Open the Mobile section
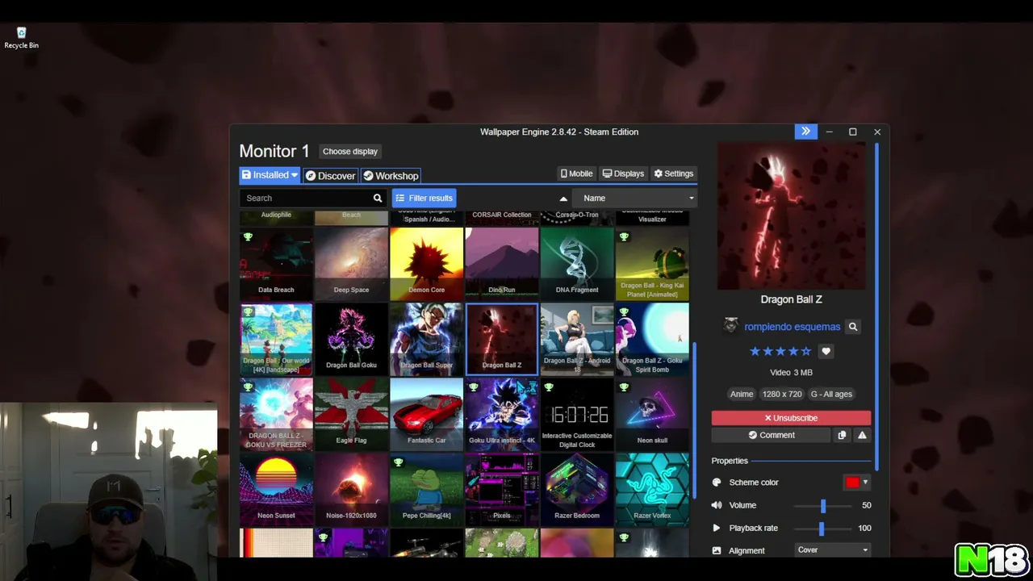This screenshot has height=581, width=1033. pyautogui.click(x=576, y=173)
